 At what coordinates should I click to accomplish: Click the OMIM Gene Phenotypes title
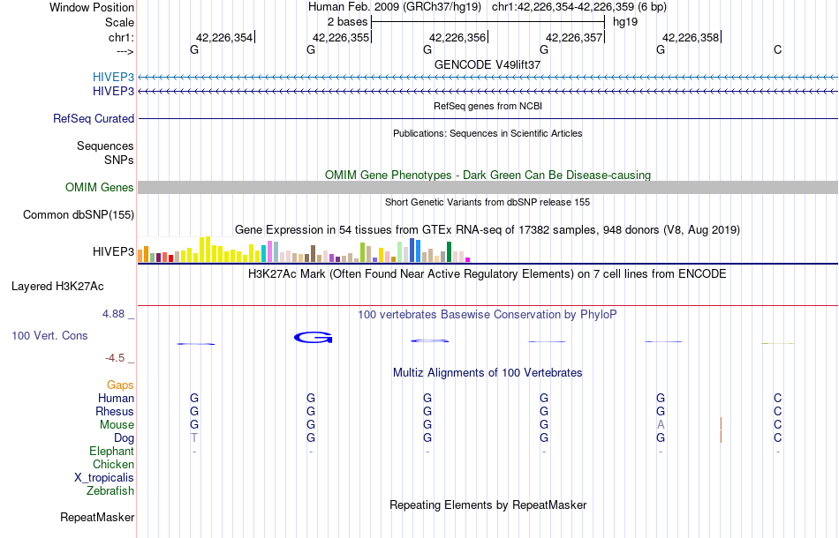(x=488, y=176)
